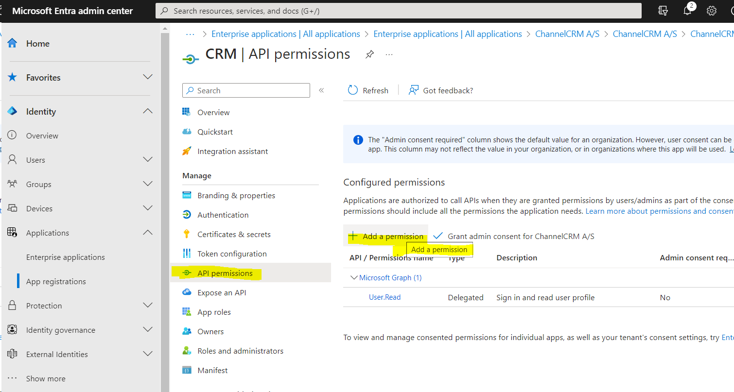Expand the Groups chevron

148,184
